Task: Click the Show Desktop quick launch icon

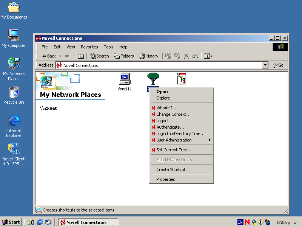Action: click(x=31, y=222)
